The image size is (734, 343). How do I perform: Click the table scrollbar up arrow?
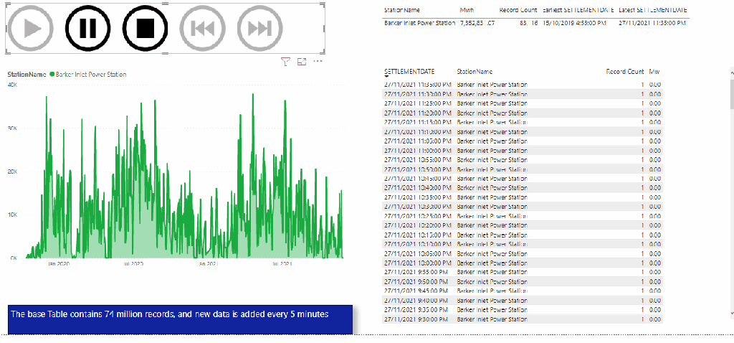pos(730,72)
